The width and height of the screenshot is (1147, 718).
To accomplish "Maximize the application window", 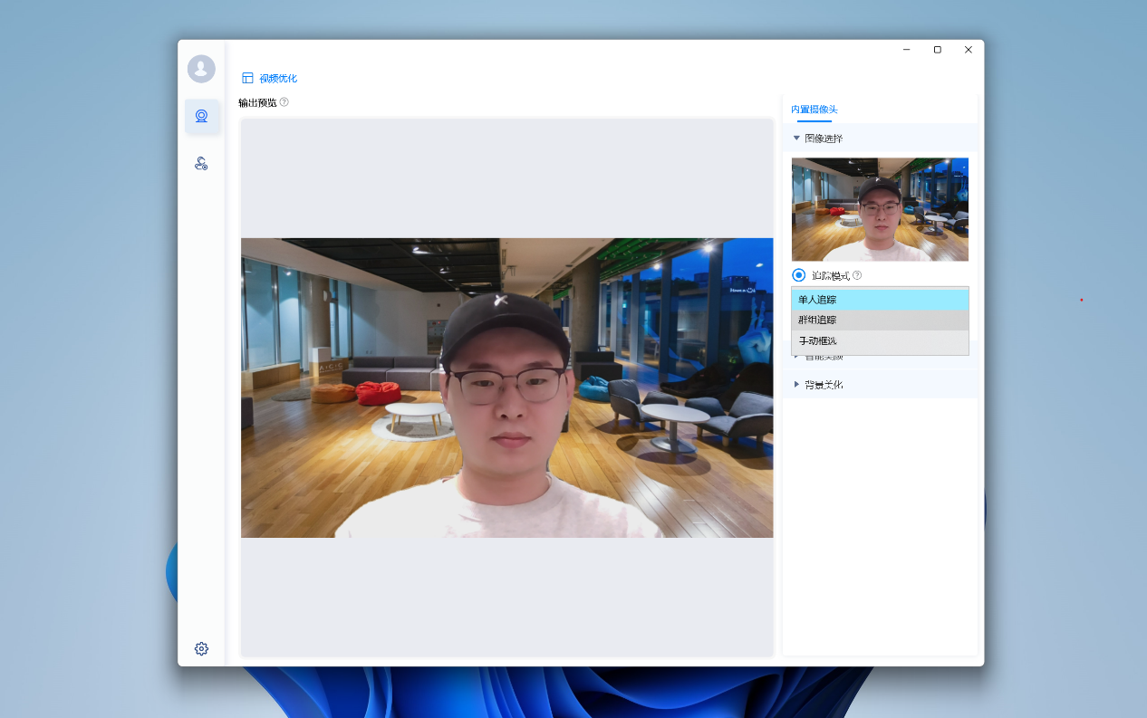I will pos(937,50).
